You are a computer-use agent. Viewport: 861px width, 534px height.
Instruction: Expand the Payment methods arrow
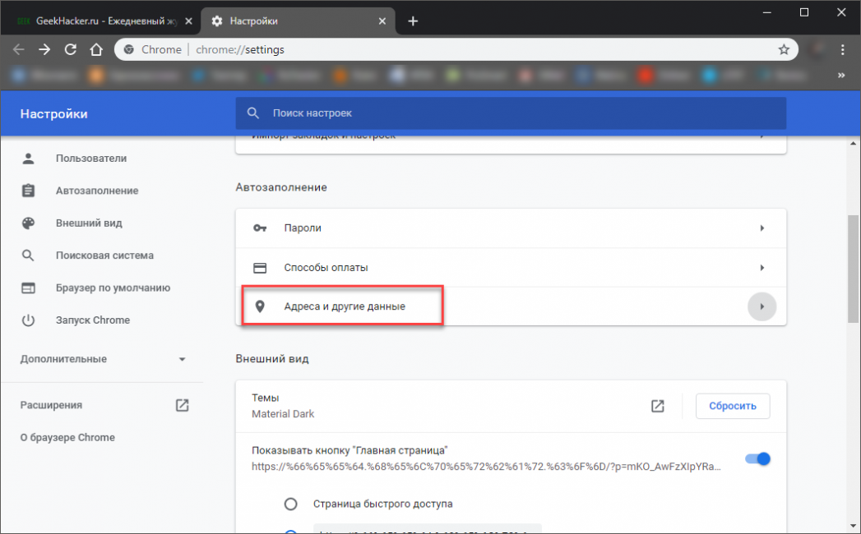pyautogui.click(x=762, y=268)
